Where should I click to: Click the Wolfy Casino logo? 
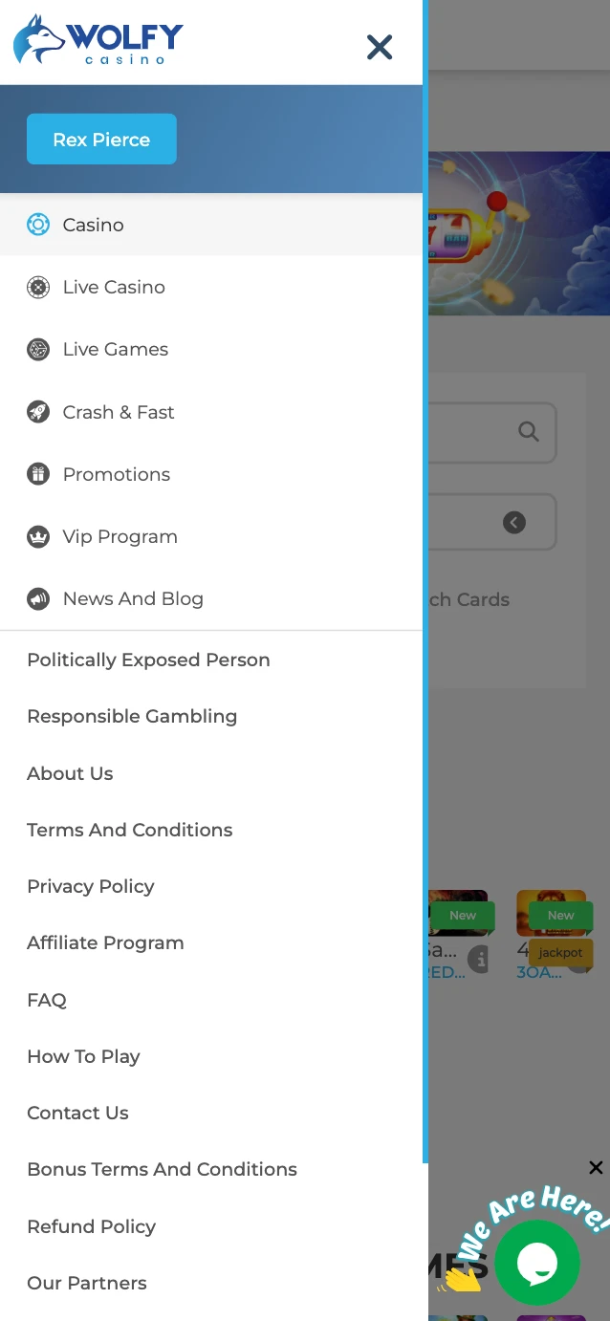(96, 38)
